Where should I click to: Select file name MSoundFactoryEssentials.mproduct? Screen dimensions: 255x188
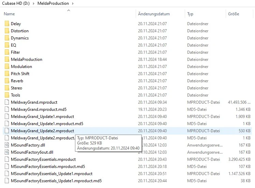pyautogui.click(x=43, y=159)
